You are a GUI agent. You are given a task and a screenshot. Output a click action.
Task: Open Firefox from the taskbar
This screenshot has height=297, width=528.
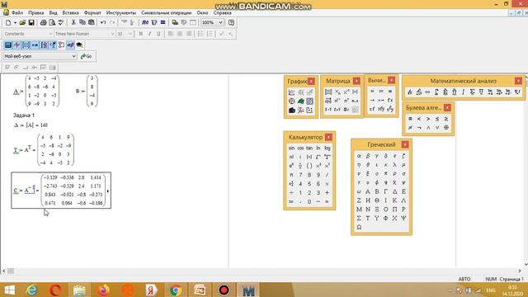coord(104,290)
